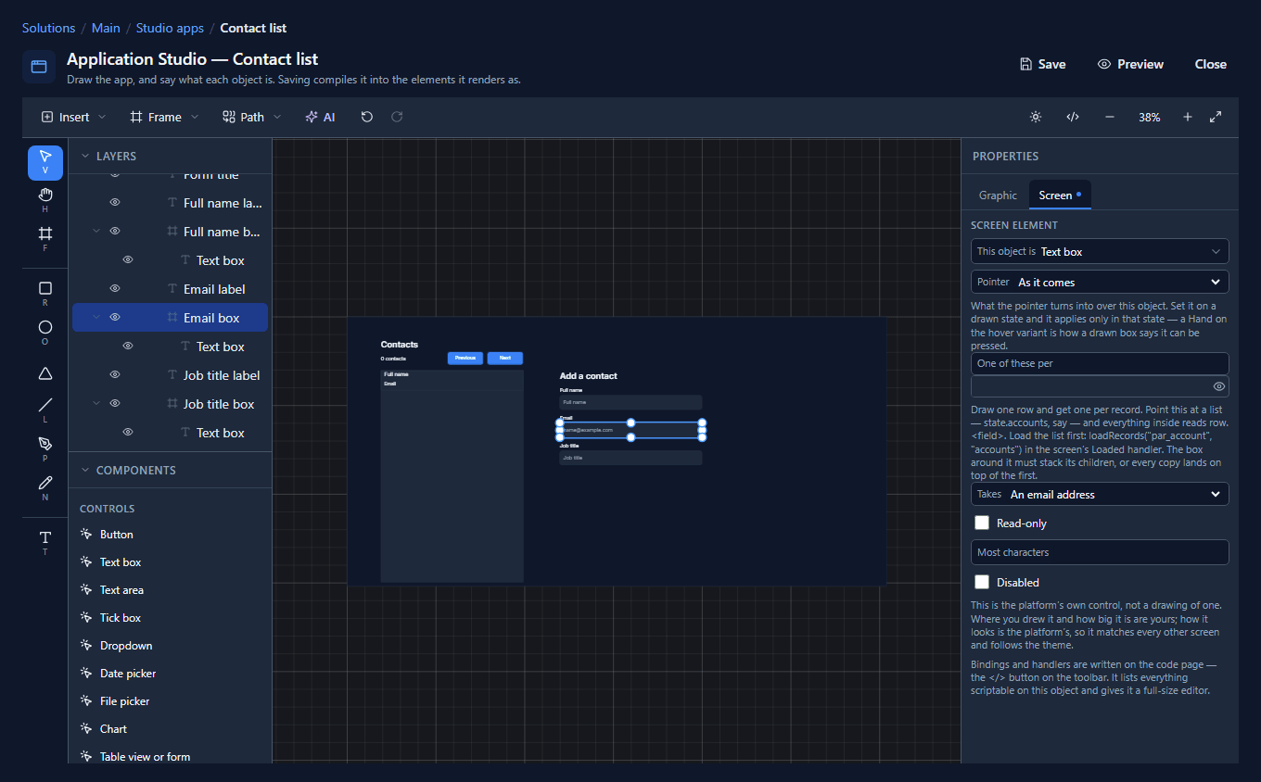Collapse the COMPONENTS panel section
The image size is (1261, 782).
tap(85, 470)
